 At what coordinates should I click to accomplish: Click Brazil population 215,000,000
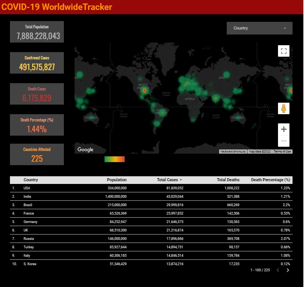117,205
